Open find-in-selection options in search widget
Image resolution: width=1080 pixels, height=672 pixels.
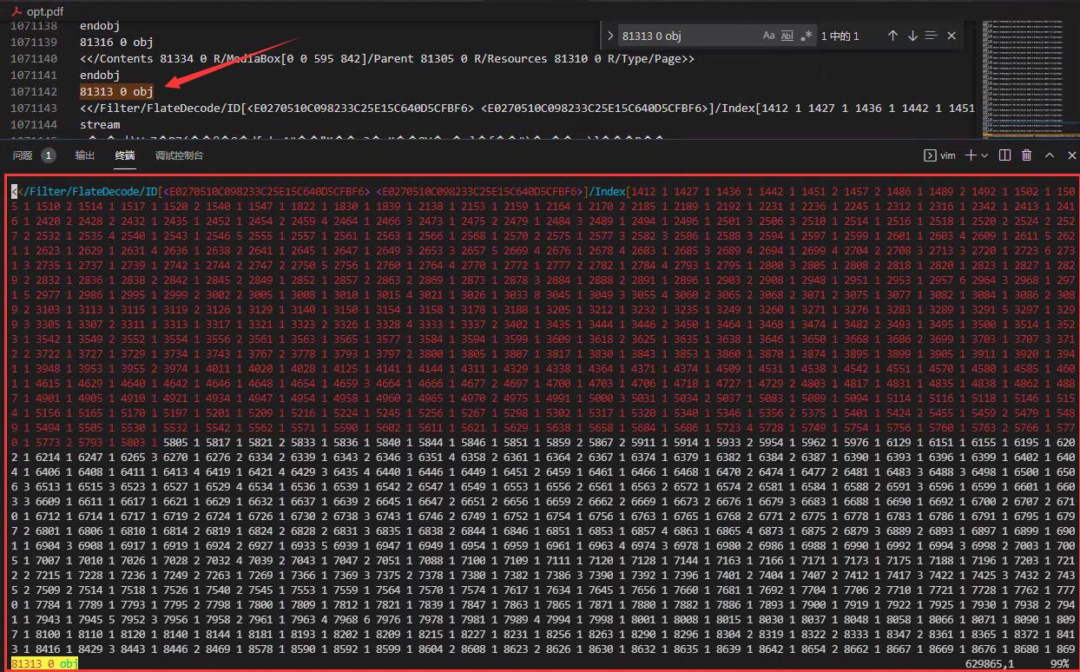coord(932,35)
